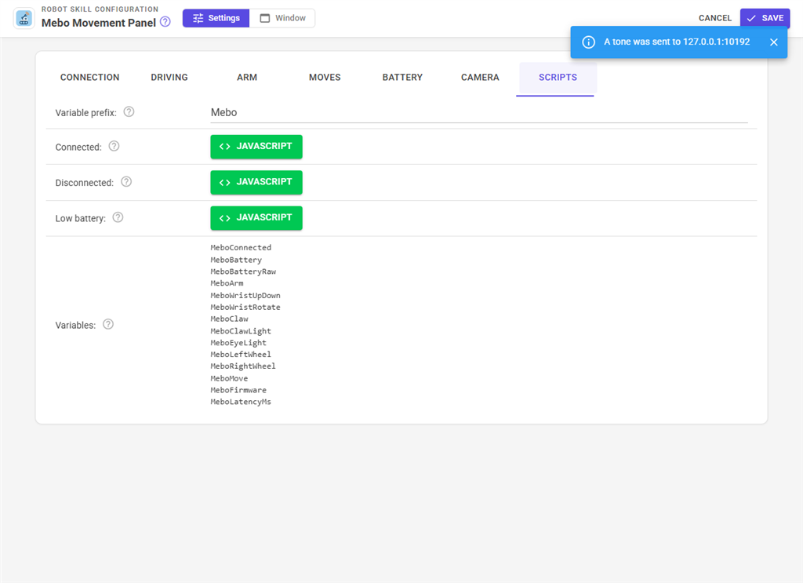This screenshot has height=583, width=803.
Task: Open the Connection tab
Action: [x=89, y=78]
